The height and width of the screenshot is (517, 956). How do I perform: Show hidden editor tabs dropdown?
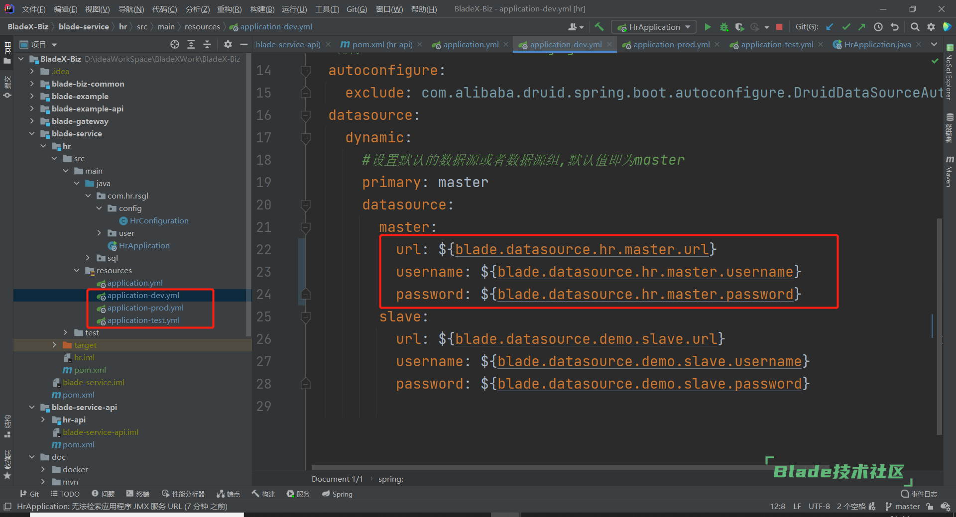[934, 45]
